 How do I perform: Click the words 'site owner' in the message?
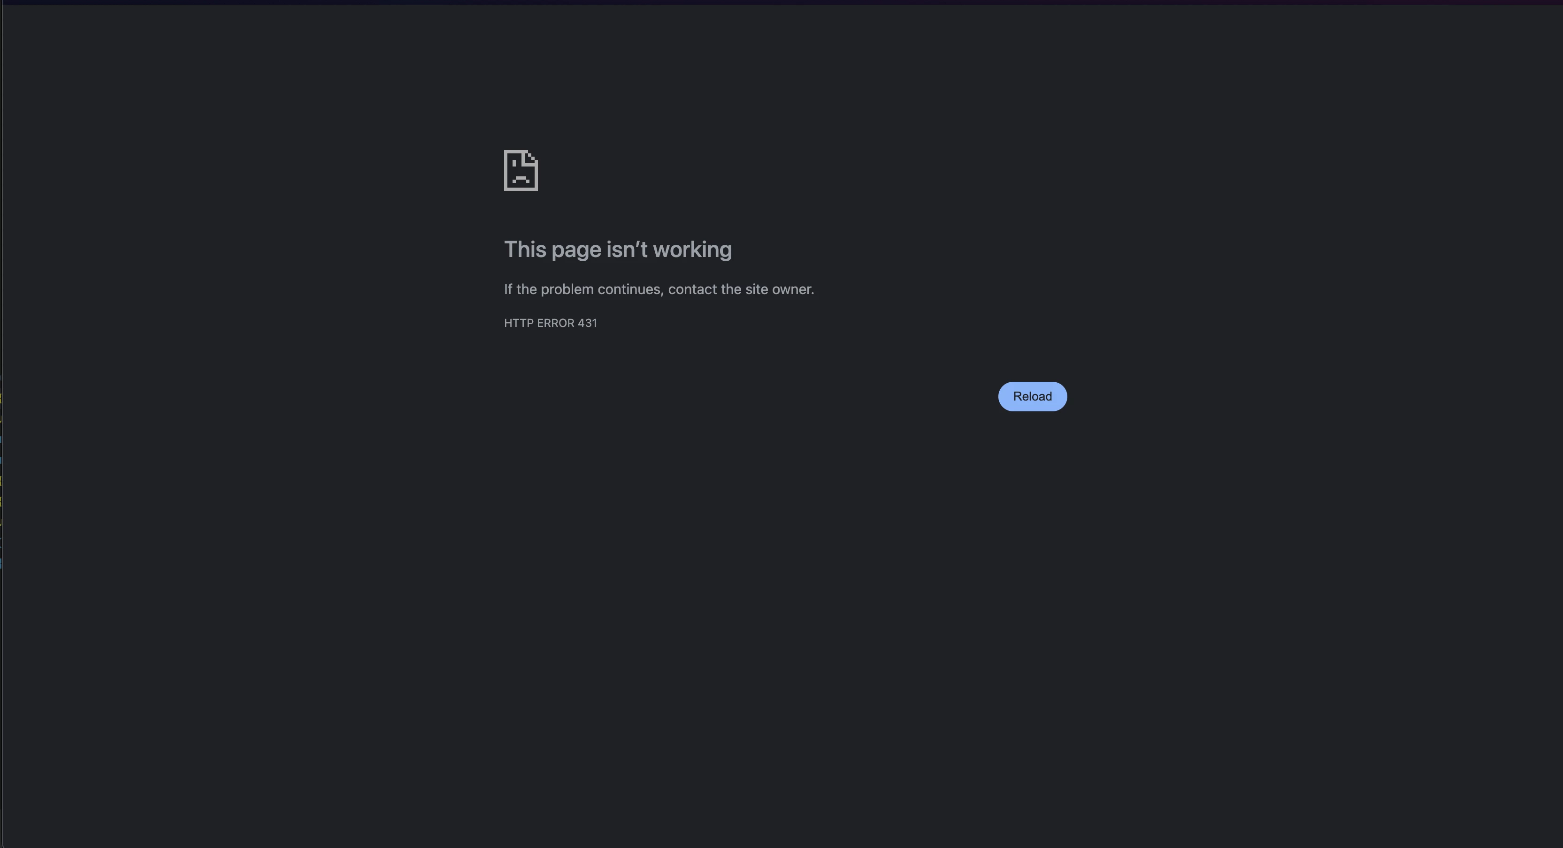pyautogui.click(x=780, y=289)
